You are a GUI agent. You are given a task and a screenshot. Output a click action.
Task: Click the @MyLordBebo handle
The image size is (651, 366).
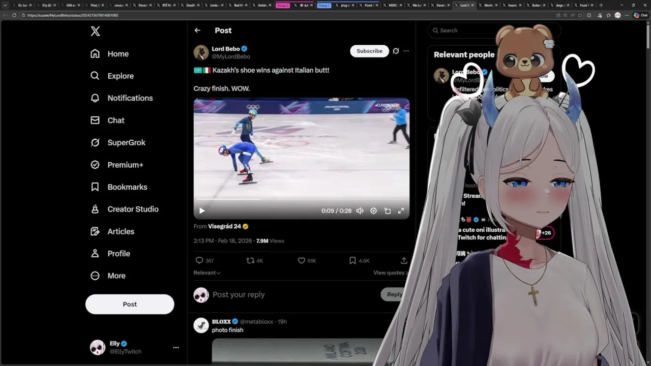(x=231, y=56)
